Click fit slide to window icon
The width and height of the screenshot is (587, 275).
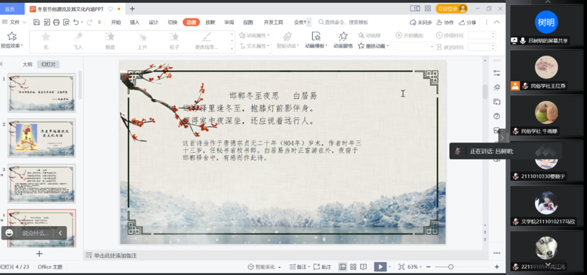point(402,267)
